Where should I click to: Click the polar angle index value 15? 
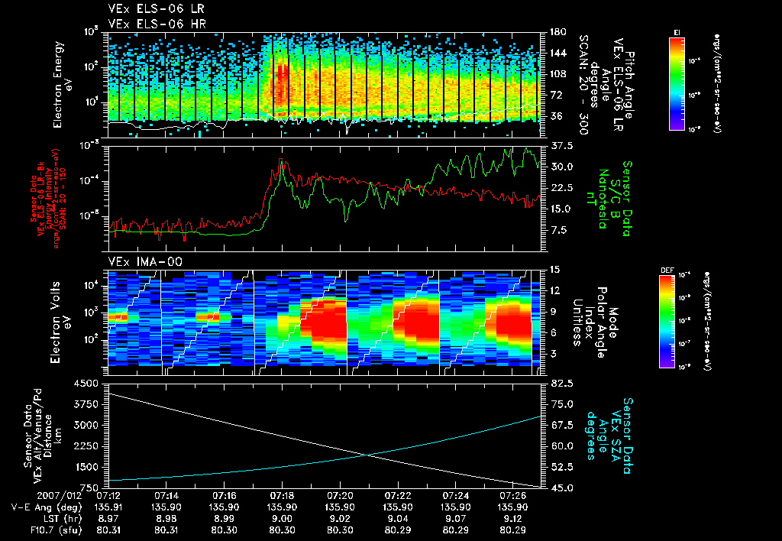(x=555, y=270)
